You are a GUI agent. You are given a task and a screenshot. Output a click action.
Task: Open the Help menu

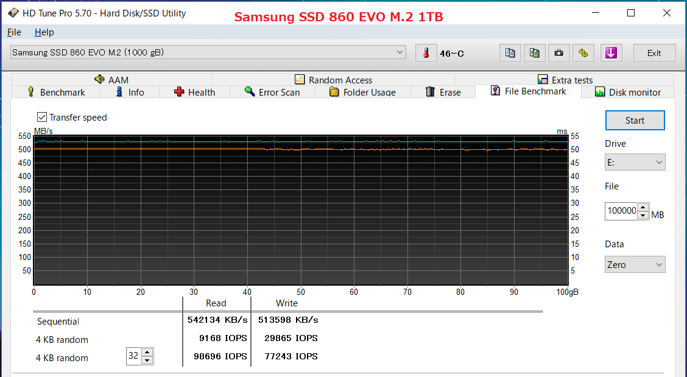tap(44, 32)
